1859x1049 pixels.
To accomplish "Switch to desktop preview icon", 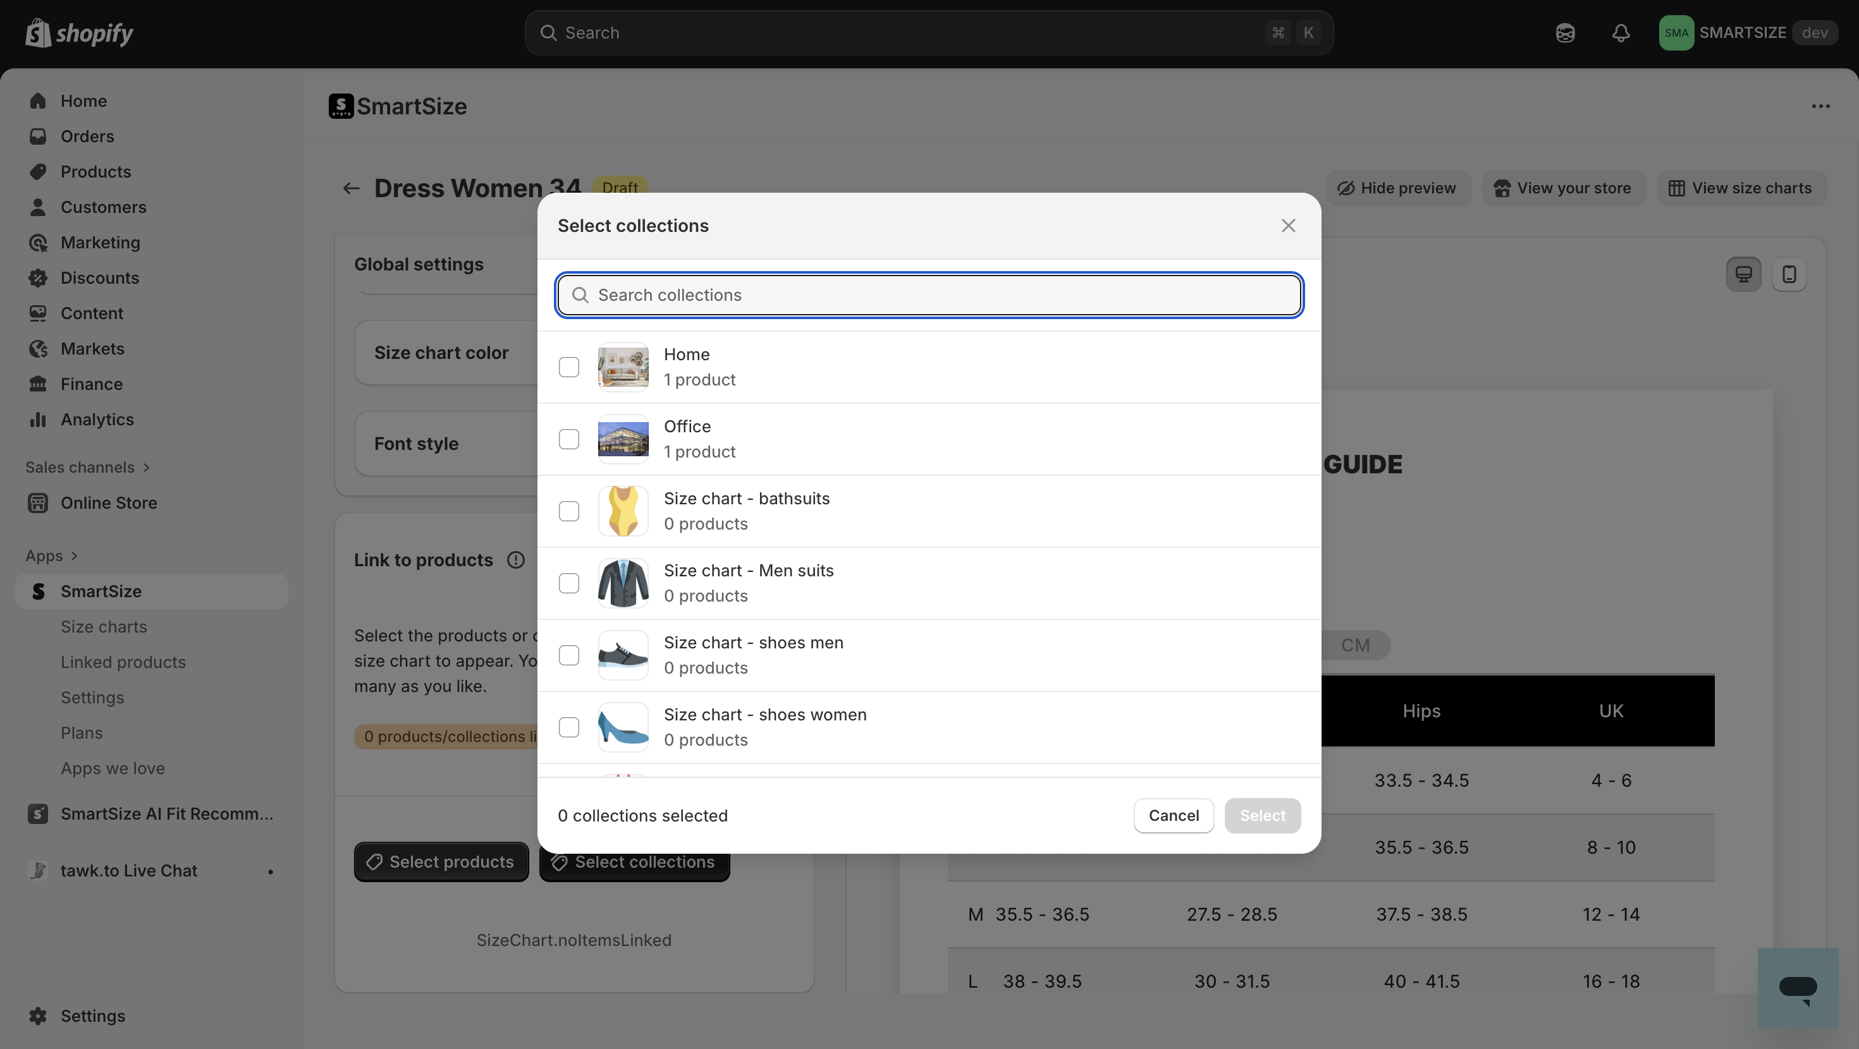I will 1743,274.
